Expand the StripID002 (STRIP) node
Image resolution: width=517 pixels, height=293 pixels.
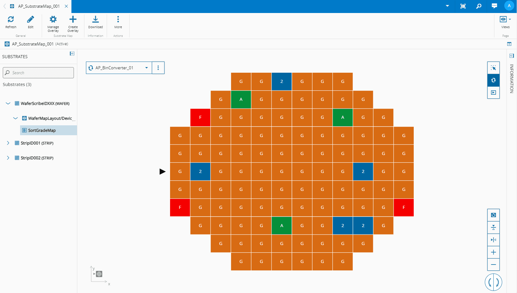[8, 158]
